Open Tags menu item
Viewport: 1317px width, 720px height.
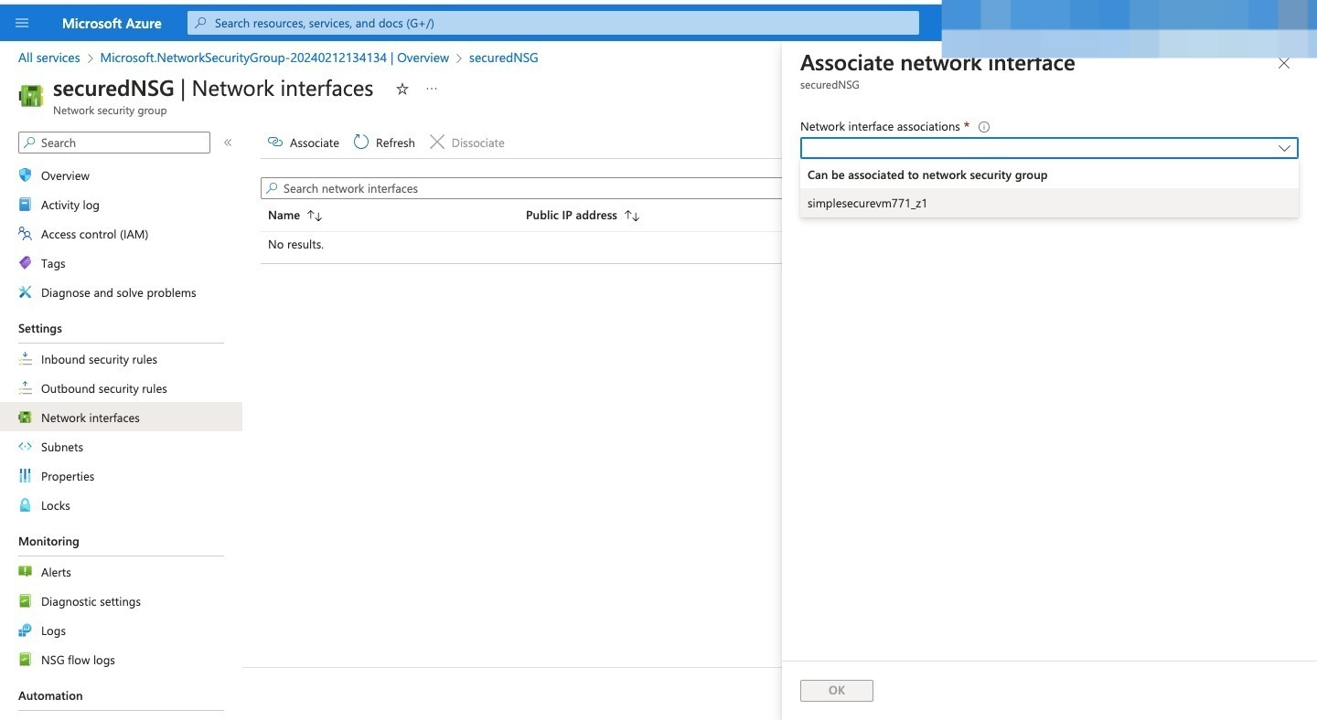(x=53, y=263)
